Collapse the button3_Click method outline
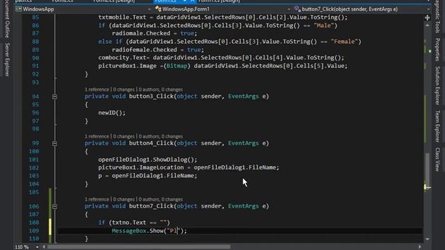Image resolution: width=445 pixels, height=250 pixels. (55, 97)
